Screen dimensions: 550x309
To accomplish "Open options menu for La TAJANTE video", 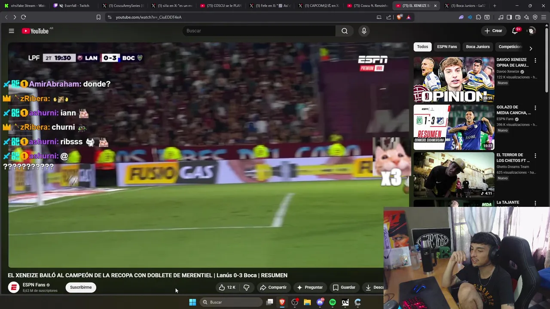I will [x=535, y=203].
